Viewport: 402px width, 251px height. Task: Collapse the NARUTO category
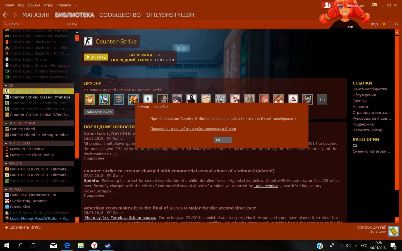6,163
